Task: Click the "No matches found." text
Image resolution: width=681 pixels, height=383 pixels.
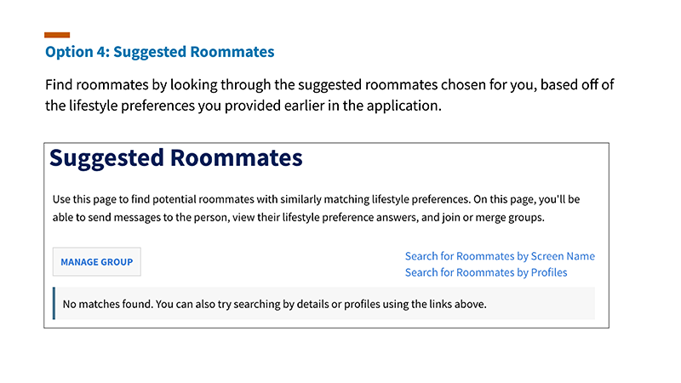Action: (x=108, y=304)
